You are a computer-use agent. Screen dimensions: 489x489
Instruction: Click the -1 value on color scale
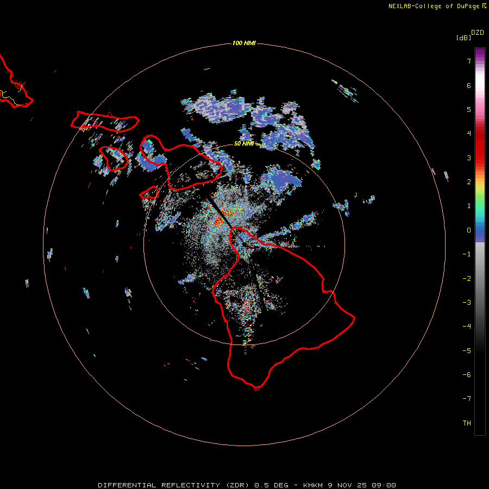click(x=467, y=254)
